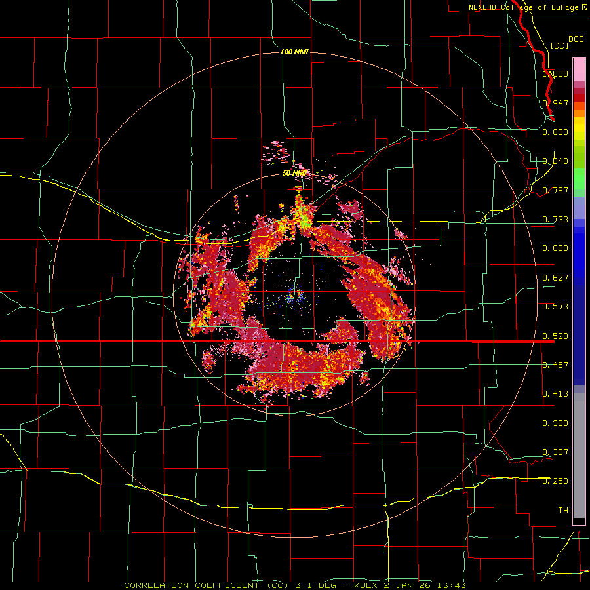
Task: Select the 0.627 scale value
Action: tap(555, 277)
